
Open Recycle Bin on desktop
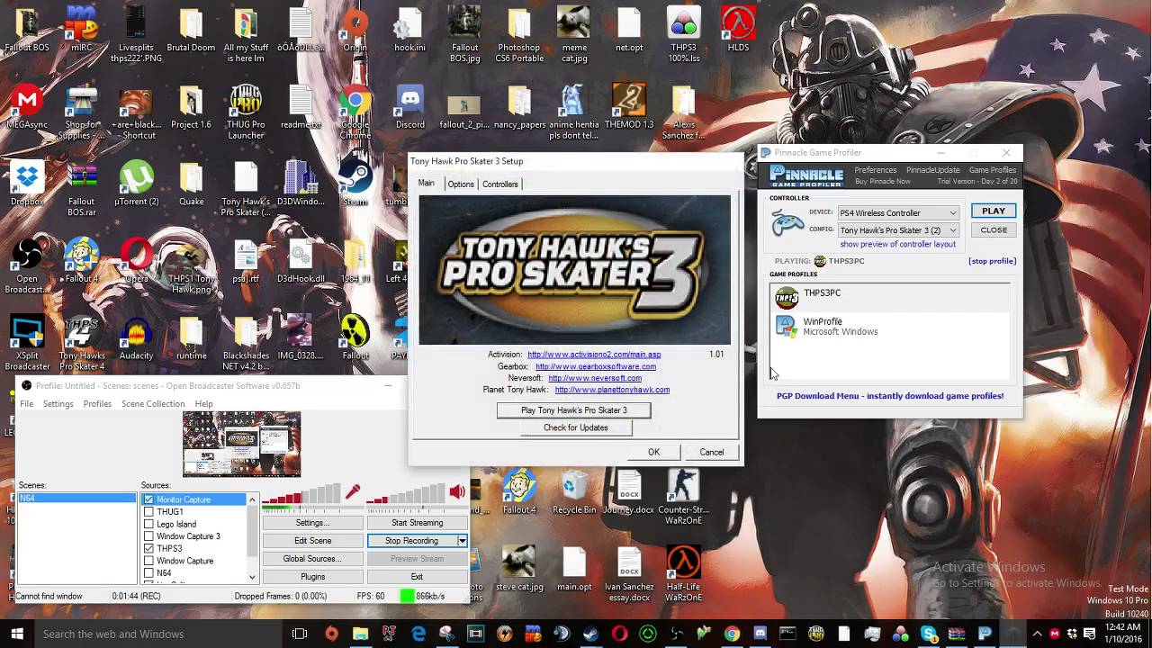(574, 490)
